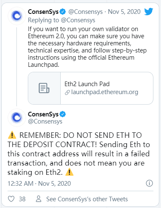The width and height of the screenshot is (161, 208).
Task: Click the ConsenSys avatar in reply tweet
Action: click(x=17, y=16)
